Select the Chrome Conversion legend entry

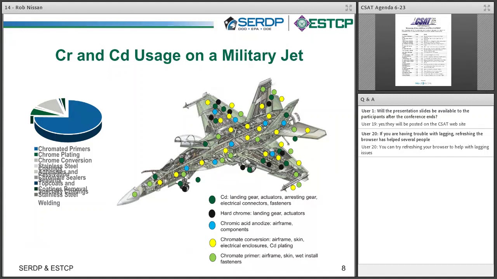[x=63, y=160]
